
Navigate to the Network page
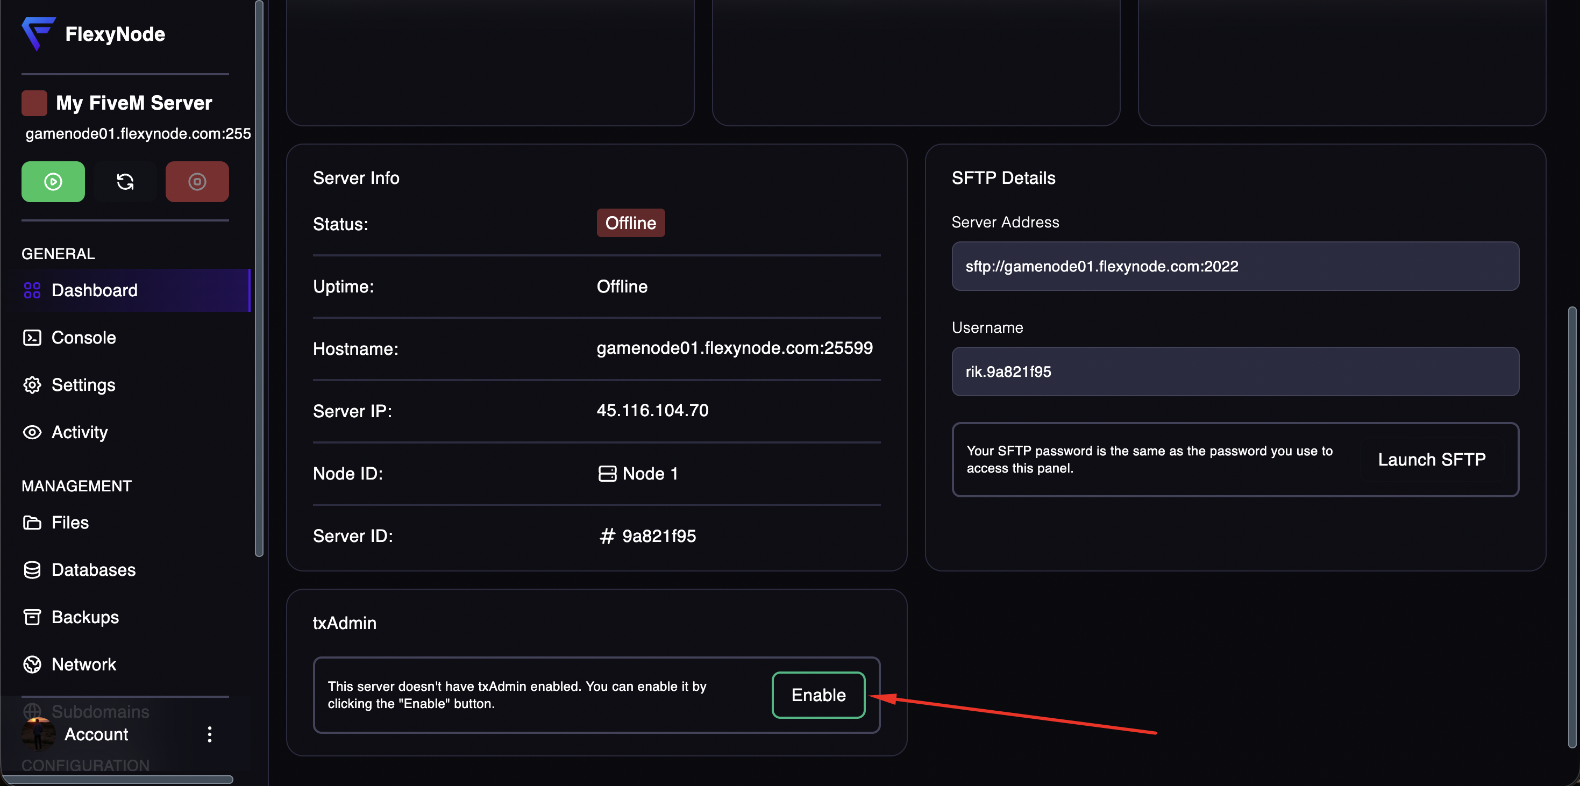[x=83, y=664]
